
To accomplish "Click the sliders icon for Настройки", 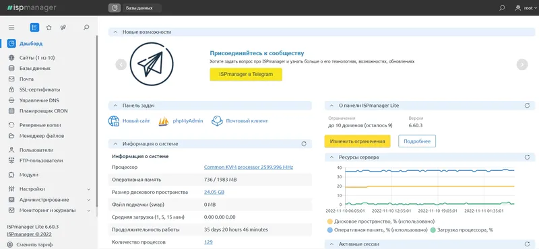I will (11, 189).
